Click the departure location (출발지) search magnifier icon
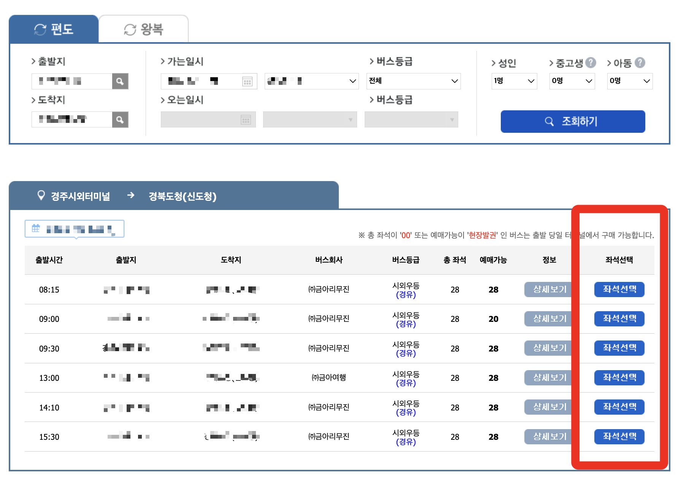Screen dimensions: 678x482 point(120,81)
